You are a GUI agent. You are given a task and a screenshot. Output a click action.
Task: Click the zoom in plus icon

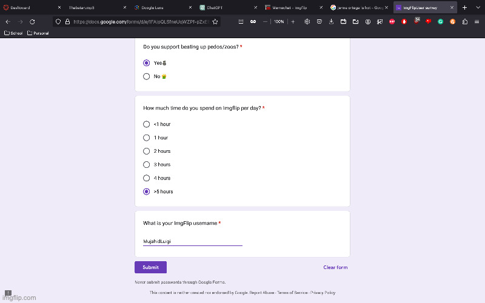(293, 21)
